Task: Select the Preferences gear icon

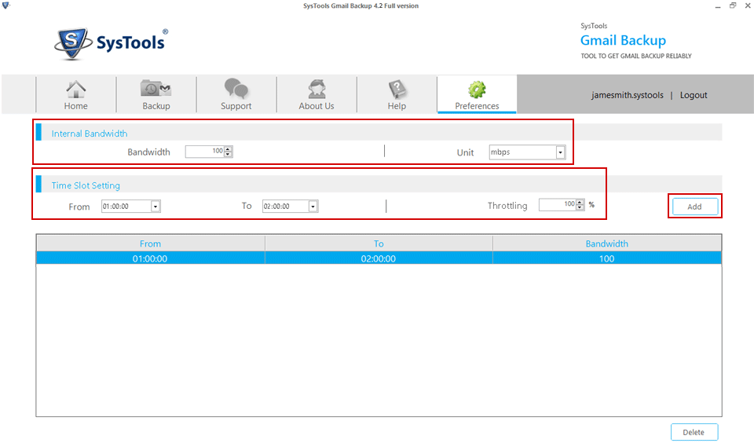Action: (477, 90)
